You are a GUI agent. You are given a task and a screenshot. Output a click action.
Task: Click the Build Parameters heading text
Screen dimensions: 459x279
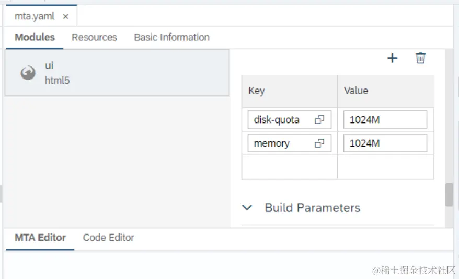click(312, 208)
